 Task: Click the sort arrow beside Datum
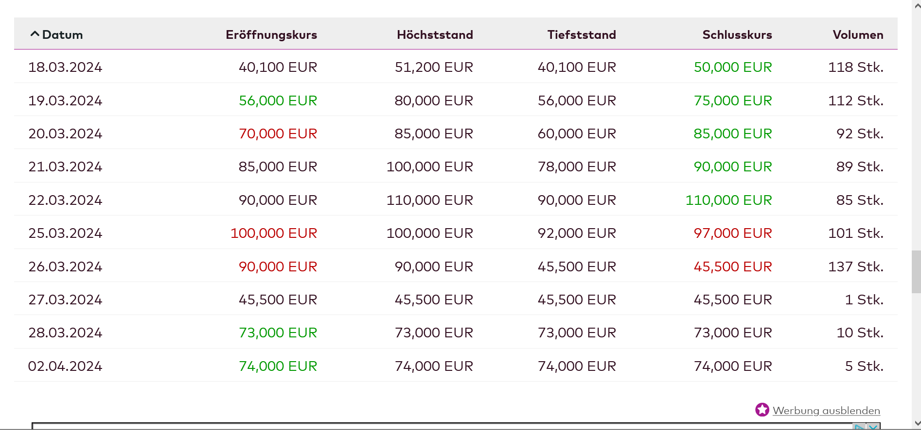(x=35, y=34)
